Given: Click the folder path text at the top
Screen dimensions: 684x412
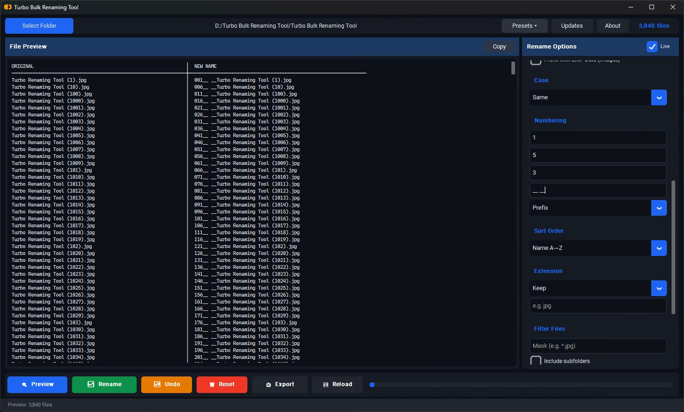Looking at the screenshot, I should pos(286,26).
